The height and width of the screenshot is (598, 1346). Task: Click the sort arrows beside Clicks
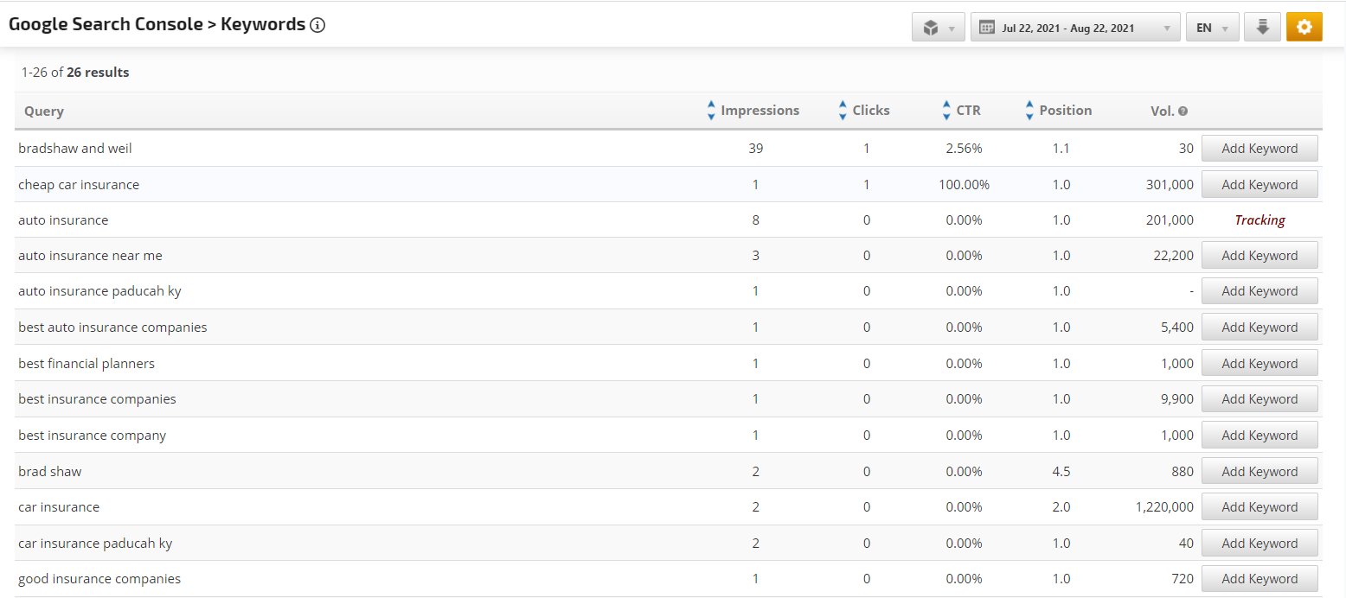[843, 111]
